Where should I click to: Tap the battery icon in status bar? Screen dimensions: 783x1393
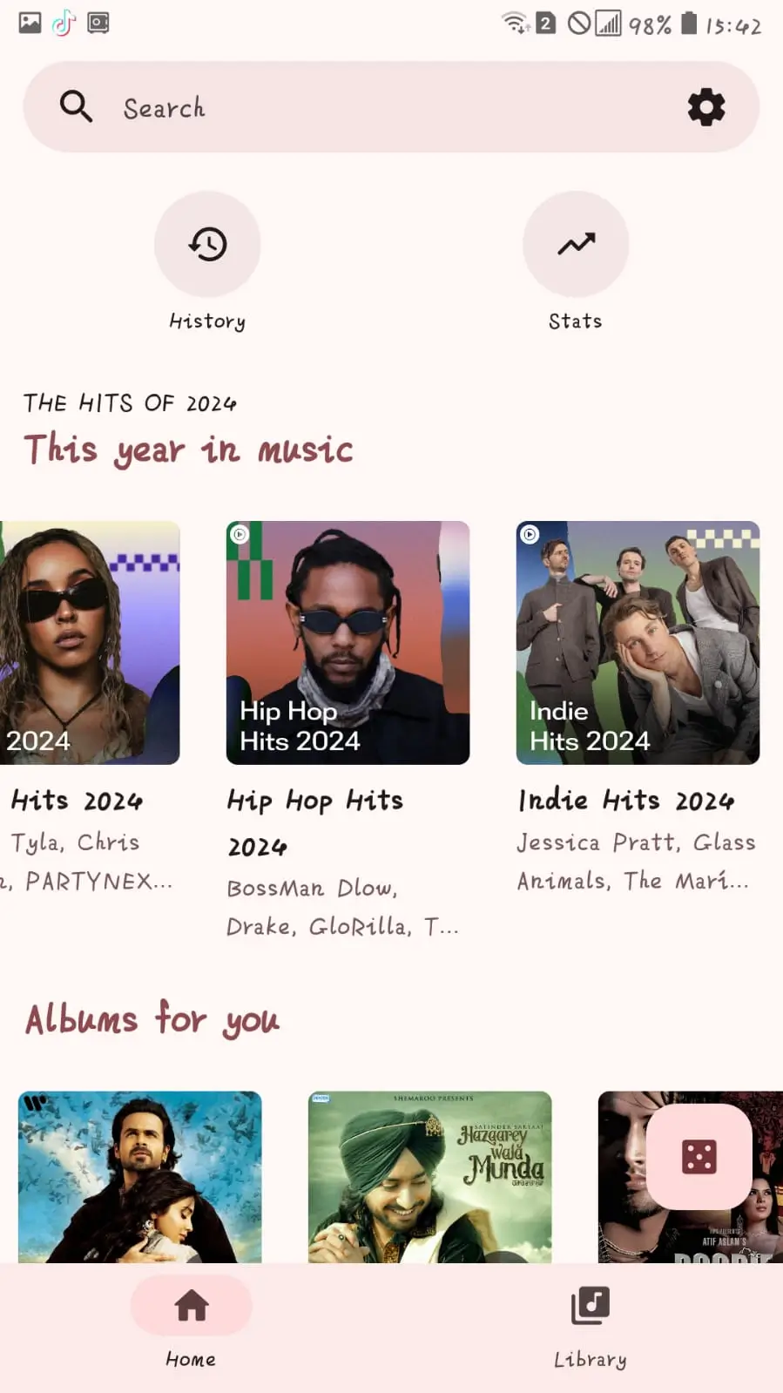(x=689, y=23)
